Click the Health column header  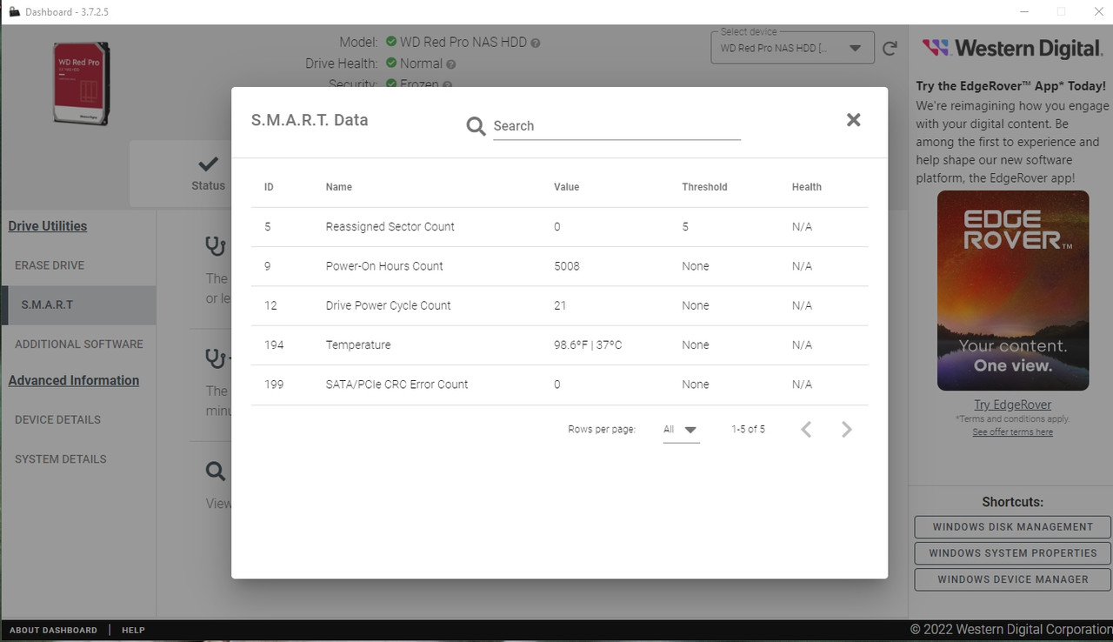806,187
